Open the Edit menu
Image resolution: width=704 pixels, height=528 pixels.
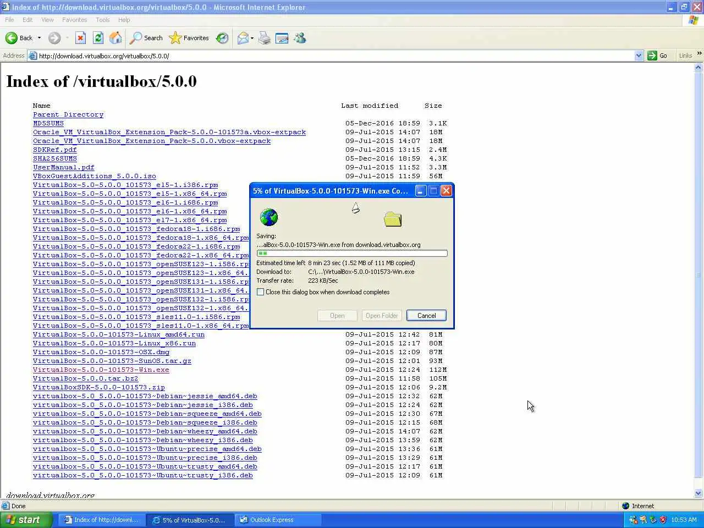point(28,20)
